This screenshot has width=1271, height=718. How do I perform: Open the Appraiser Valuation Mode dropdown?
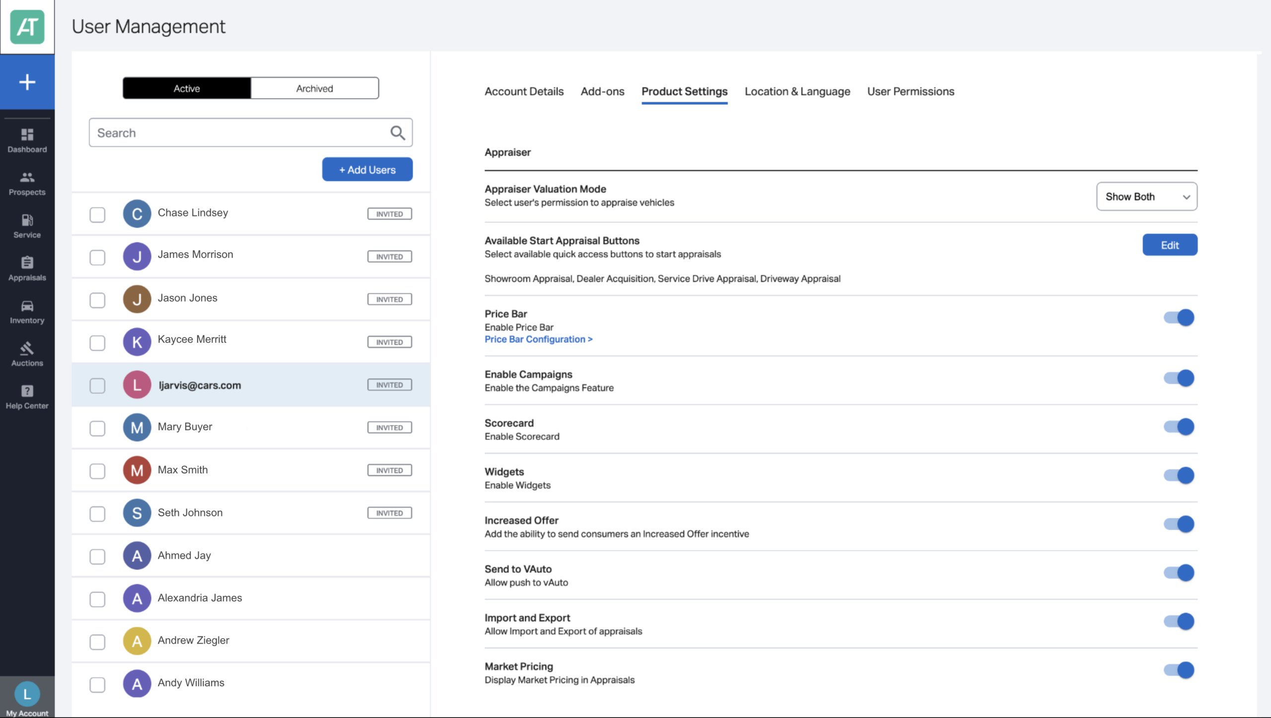pos(1147,196)
